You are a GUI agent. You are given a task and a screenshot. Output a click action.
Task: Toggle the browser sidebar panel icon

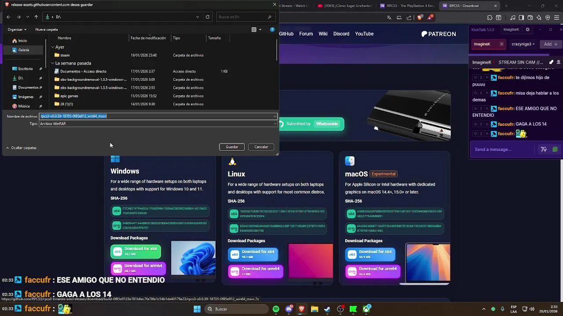click(521, 18)
